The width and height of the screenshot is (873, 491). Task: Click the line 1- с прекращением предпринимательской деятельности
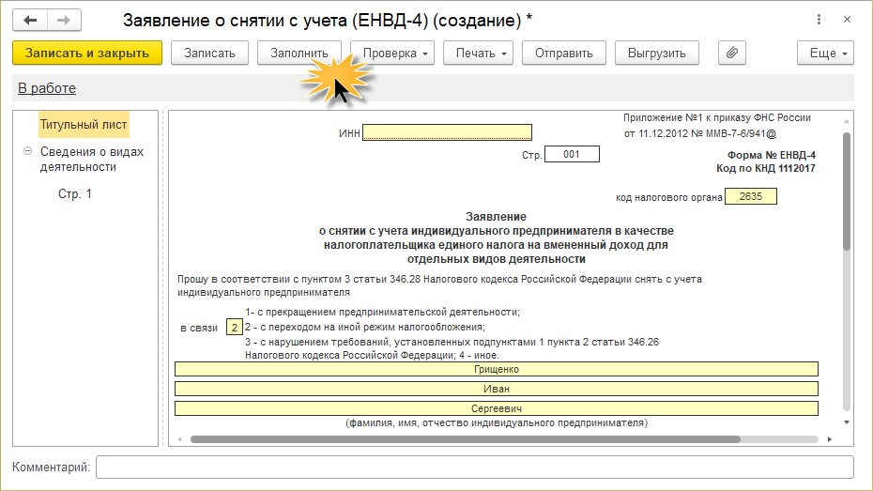point(382,313)
